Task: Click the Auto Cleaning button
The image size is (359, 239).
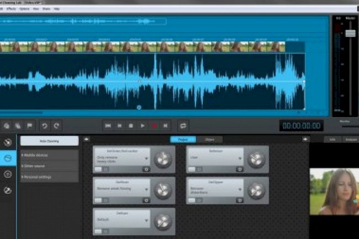Action: 49,141
